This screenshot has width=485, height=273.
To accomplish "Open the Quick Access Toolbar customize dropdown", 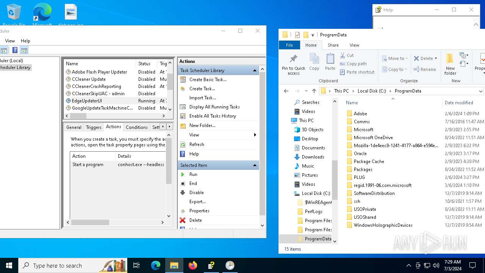I will pos(313,35).
